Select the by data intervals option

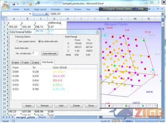point(40,41)
